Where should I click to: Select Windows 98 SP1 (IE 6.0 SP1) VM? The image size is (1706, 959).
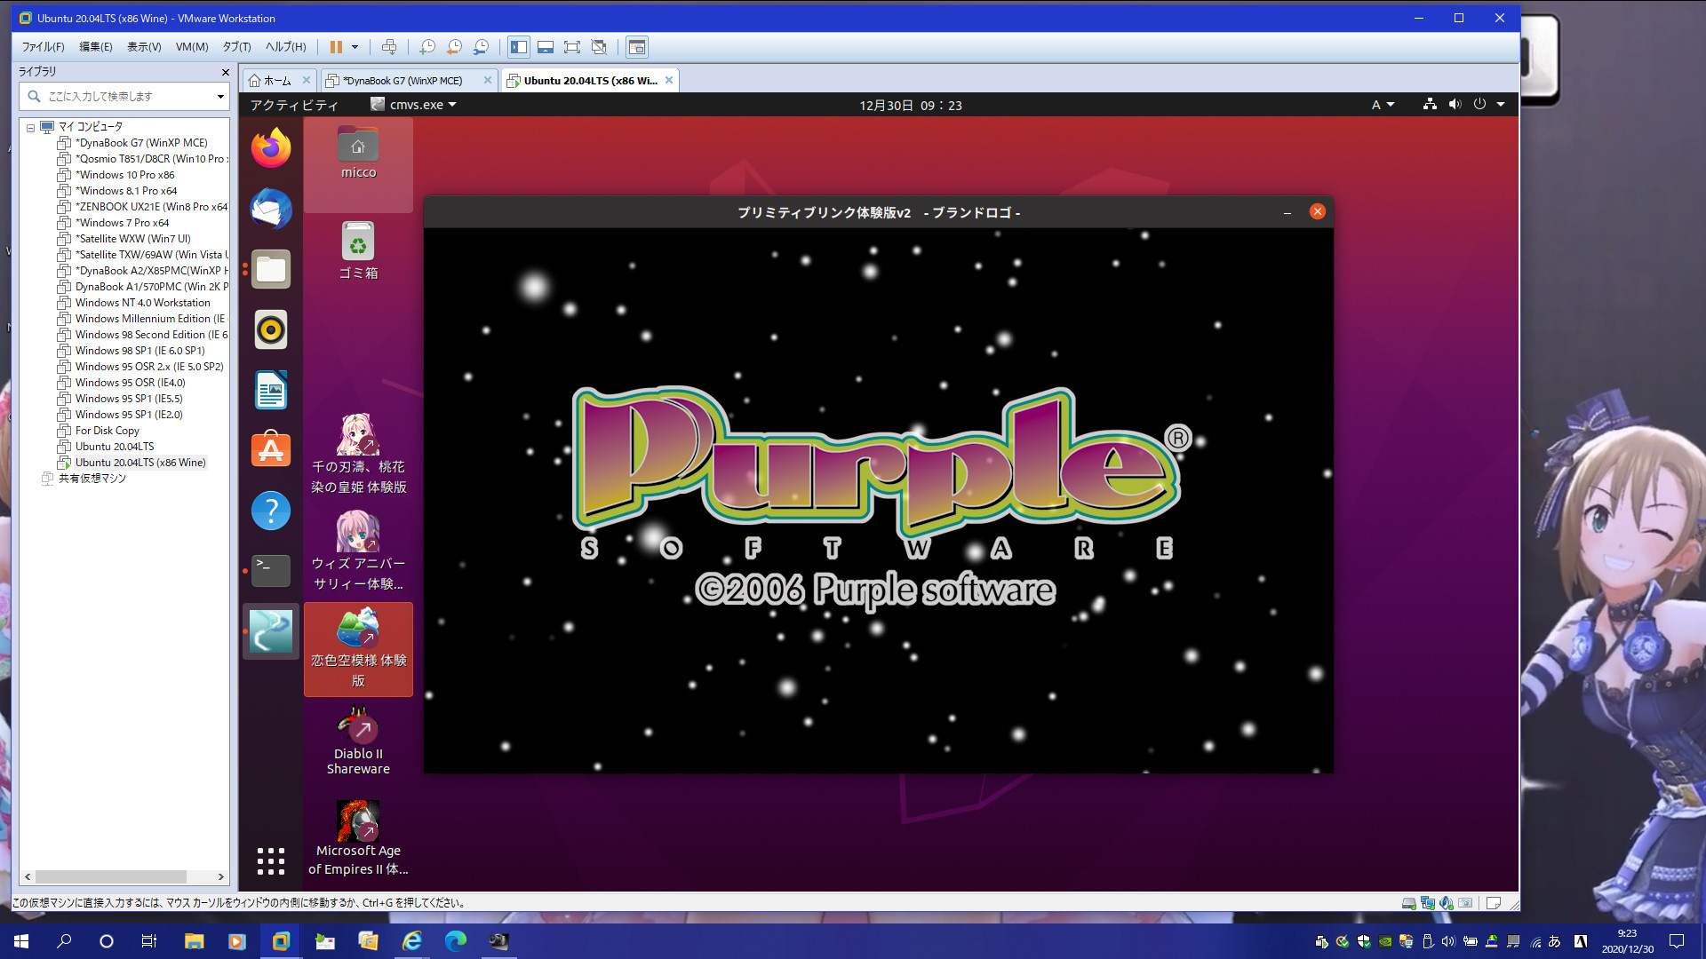click(x=140, y=351)
